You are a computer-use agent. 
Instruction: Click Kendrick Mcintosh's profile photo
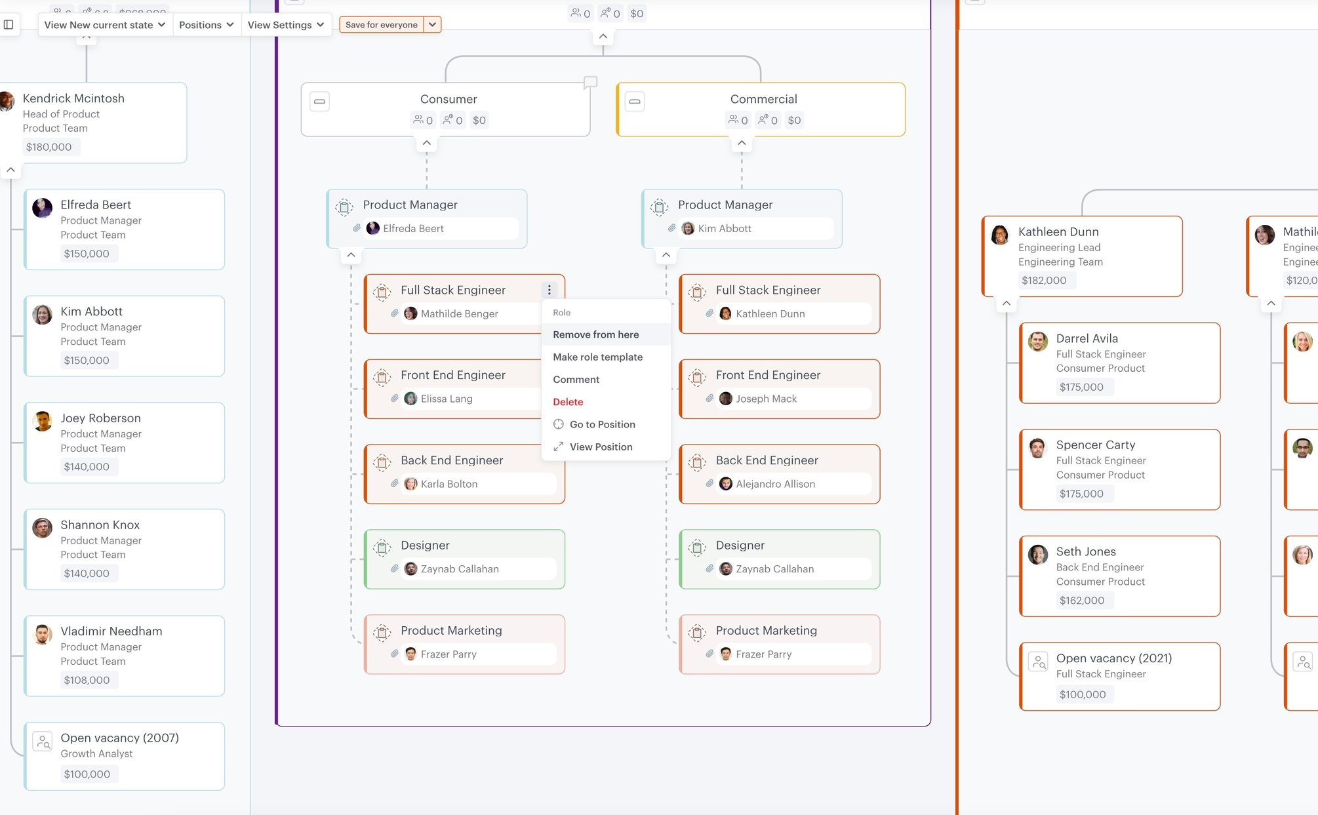click(8, 102)
